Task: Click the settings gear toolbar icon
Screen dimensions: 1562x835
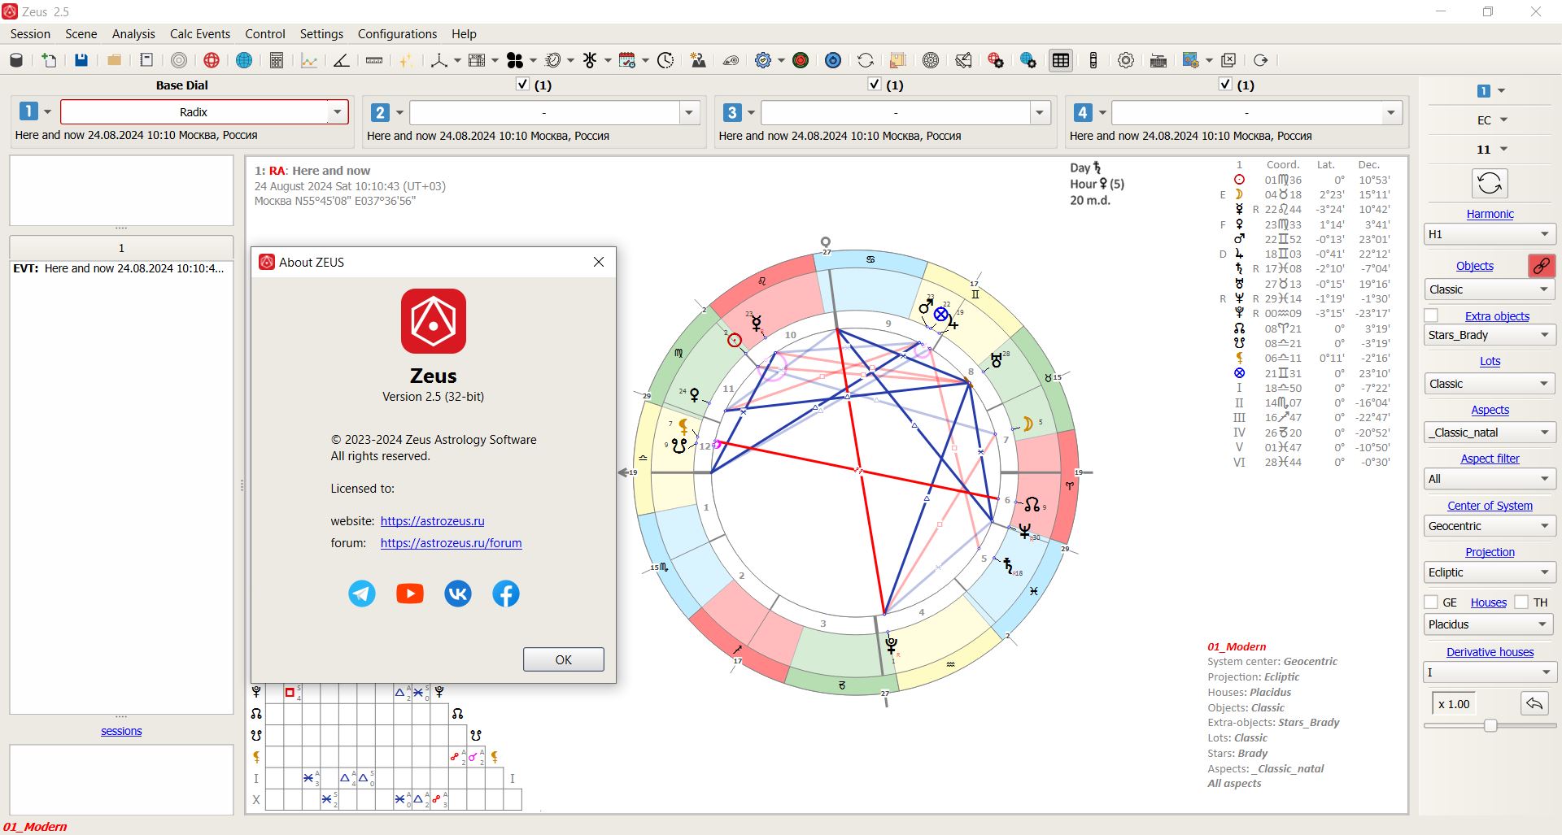Action: (x=1126, y=60)
